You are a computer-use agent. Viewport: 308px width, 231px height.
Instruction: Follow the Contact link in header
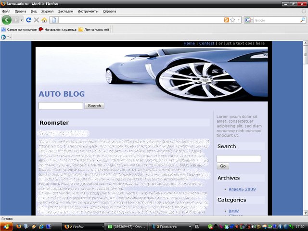click(x=206, y=43)
